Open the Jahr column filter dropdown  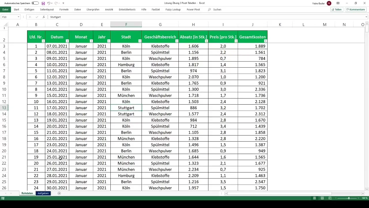109,41
